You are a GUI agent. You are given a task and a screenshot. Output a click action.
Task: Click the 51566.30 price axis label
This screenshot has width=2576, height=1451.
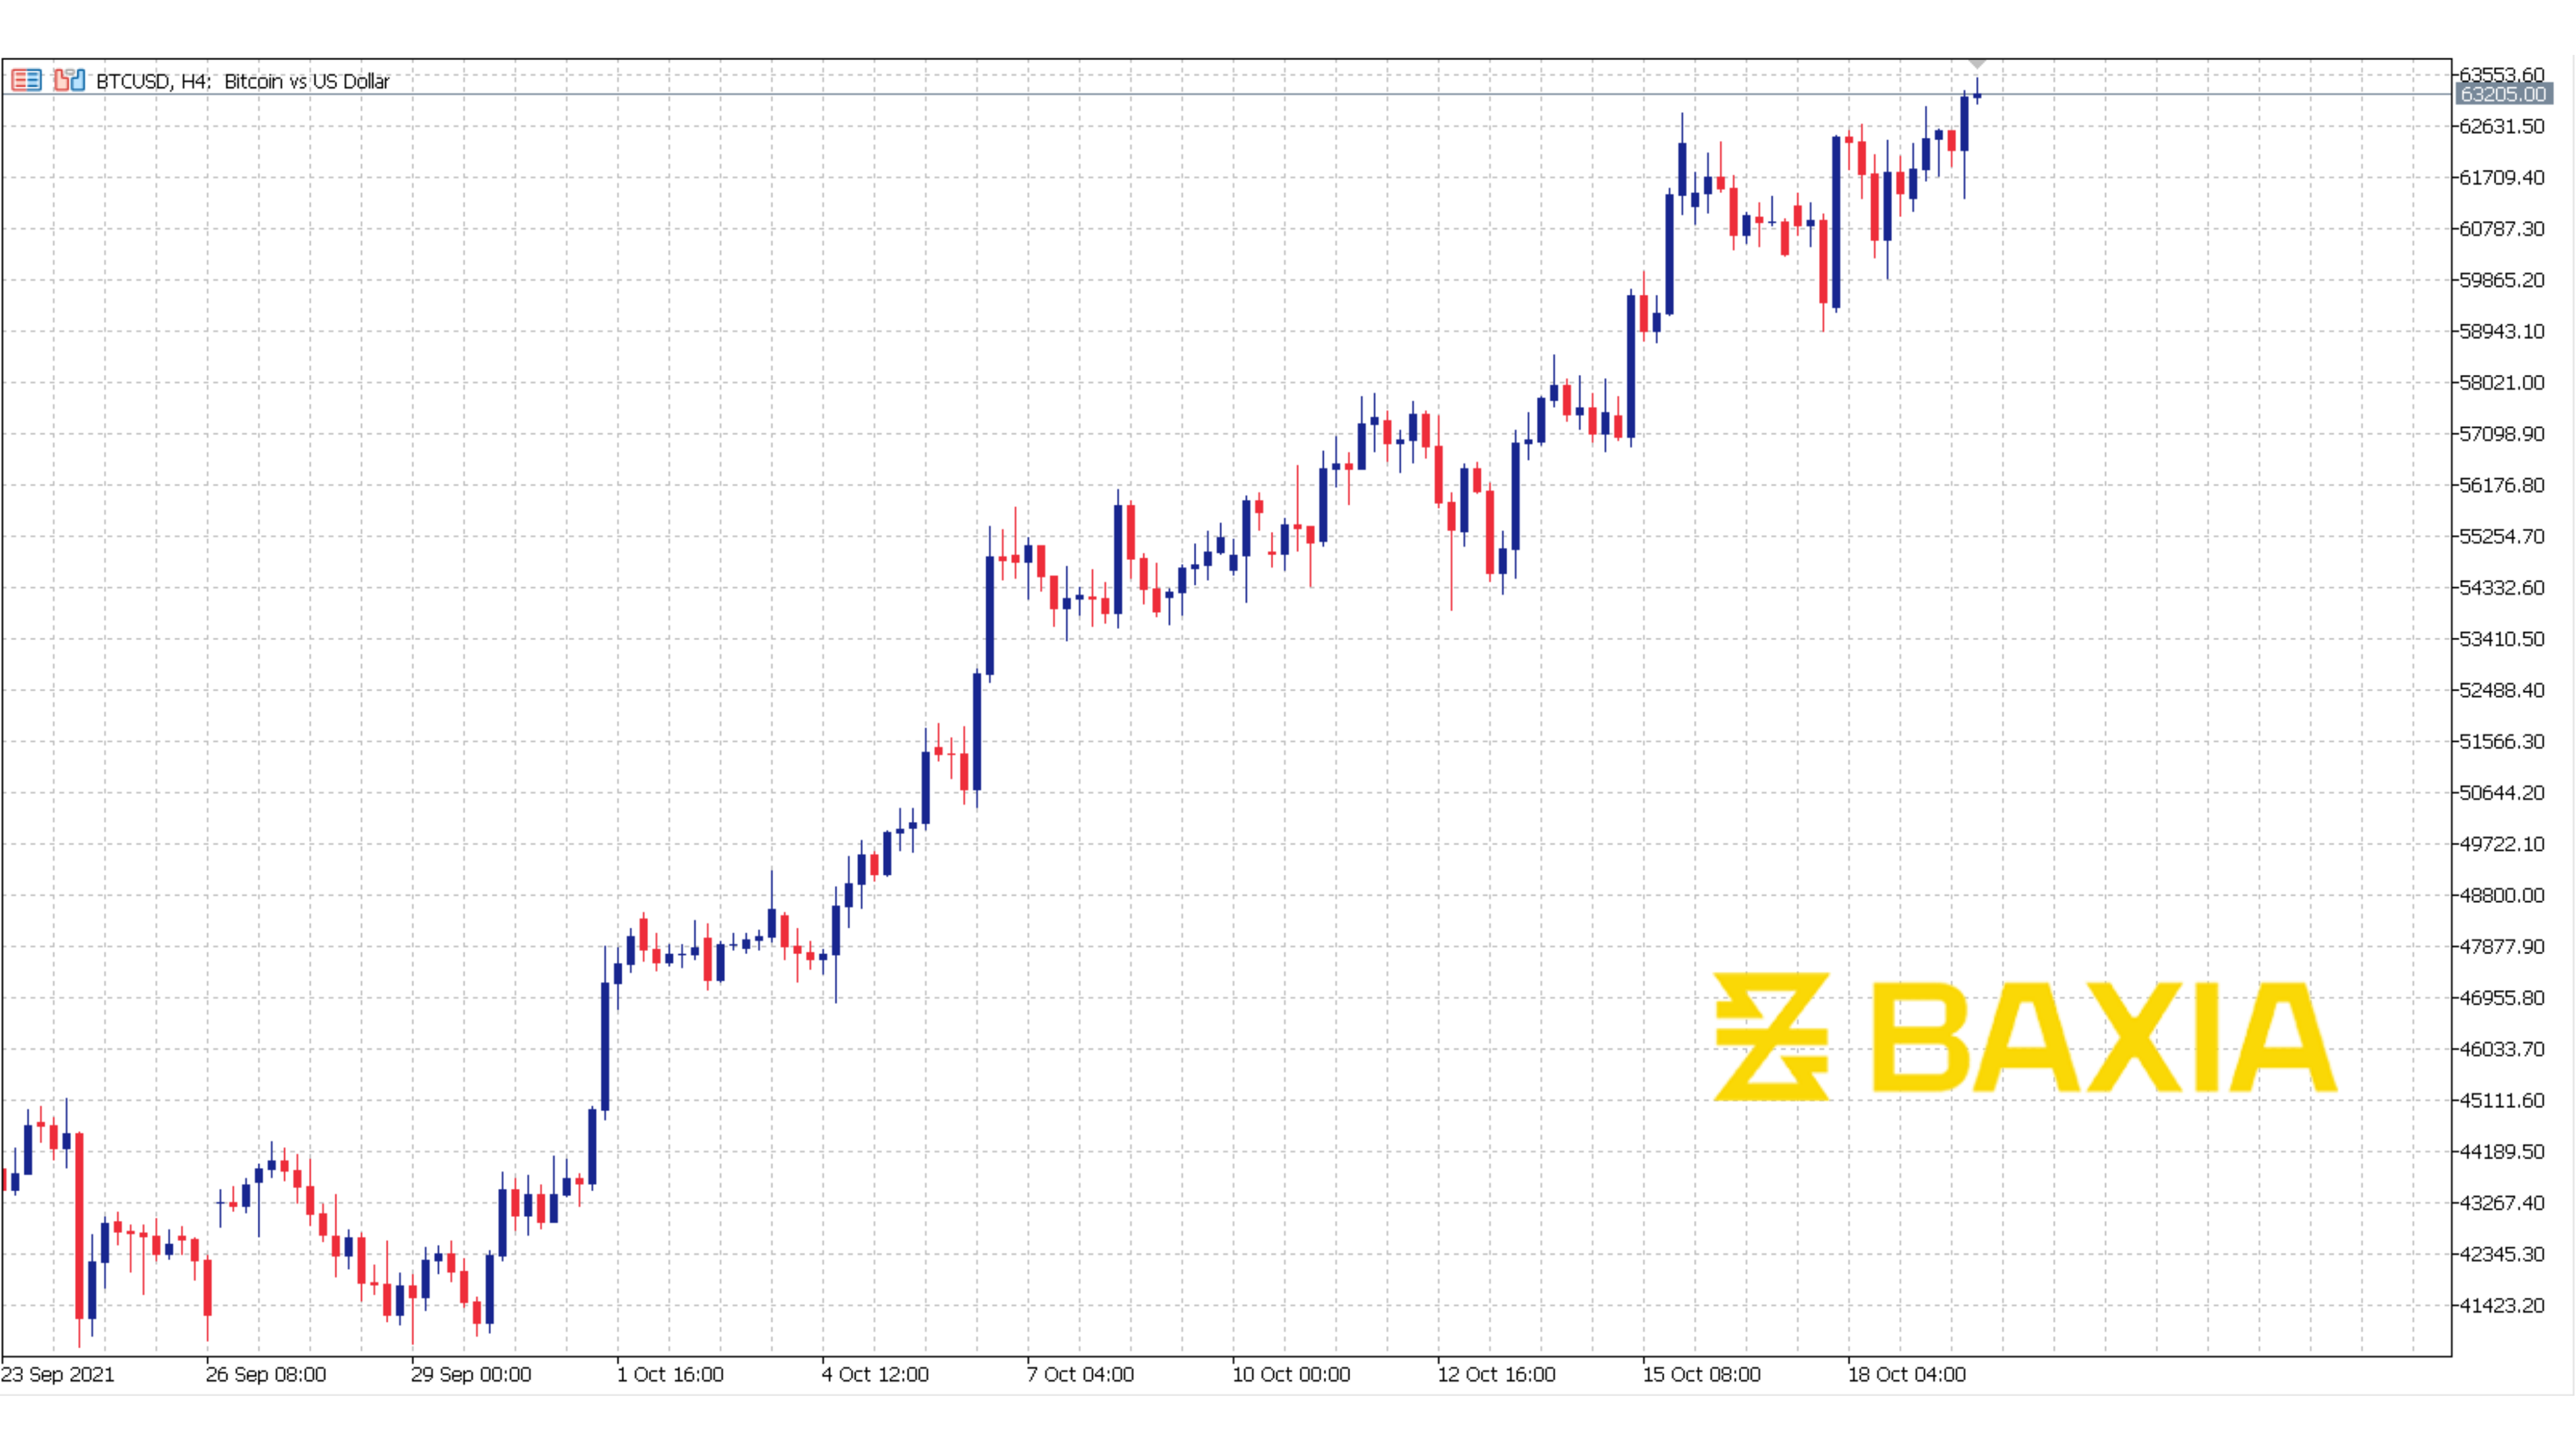coord(2502,741)
